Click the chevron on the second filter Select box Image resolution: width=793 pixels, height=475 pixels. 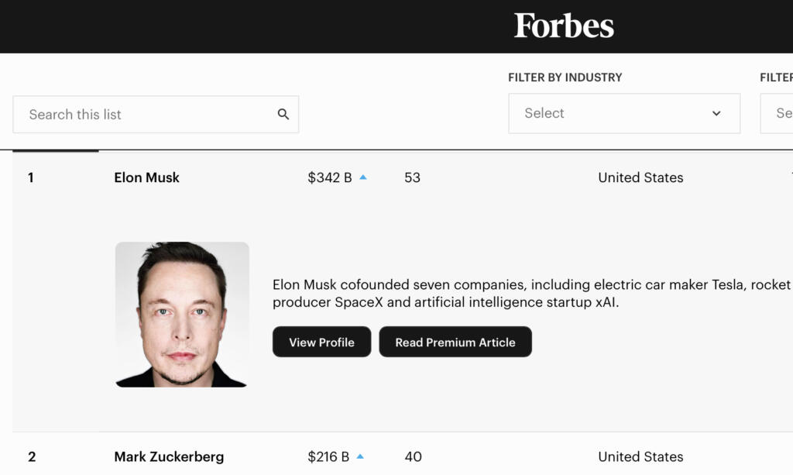788,113
